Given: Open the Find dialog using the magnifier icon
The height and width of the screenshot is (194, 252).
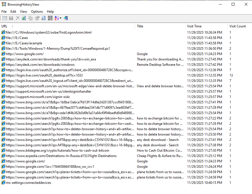Looking at the screenshot, I should 43,18.
